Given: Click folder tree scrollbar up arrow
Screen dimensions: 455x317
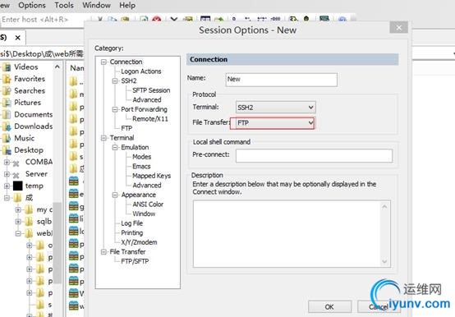Looking at the screenshot, I should [57, 67].
